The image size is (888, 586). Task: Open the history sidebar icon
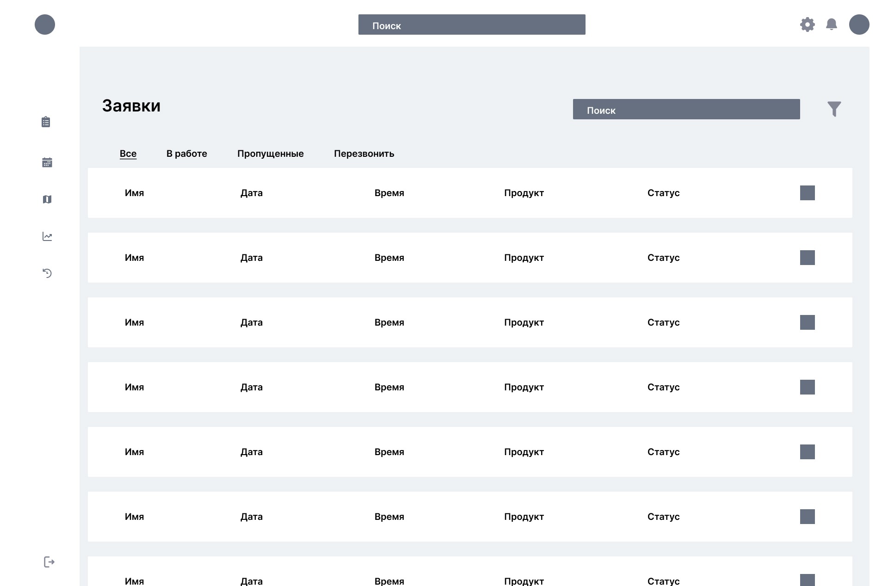click(x=47, y=273)
